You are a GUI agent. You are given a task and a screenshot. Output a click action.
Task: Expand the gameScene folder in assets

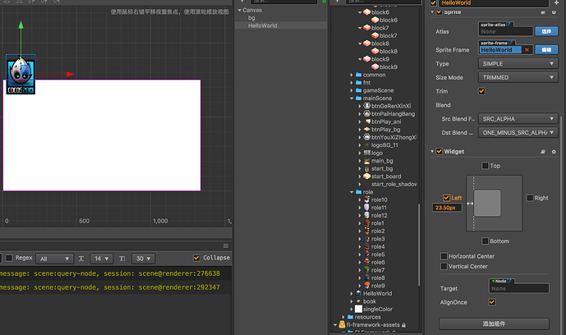pyautogui.click(x=352, y=90)
